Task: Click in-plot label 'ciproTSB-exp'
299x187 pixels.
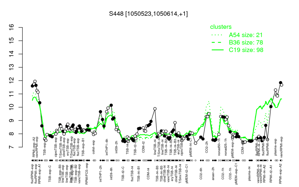Action: (x=56, y=147)
